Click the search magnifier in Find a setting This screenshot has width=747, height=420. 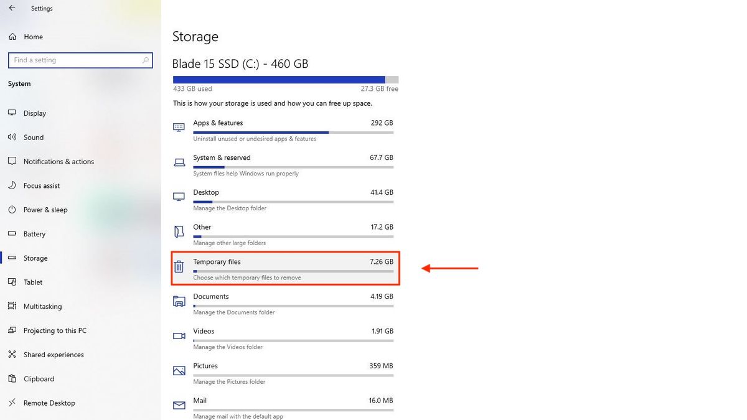(x=145, y=60)
